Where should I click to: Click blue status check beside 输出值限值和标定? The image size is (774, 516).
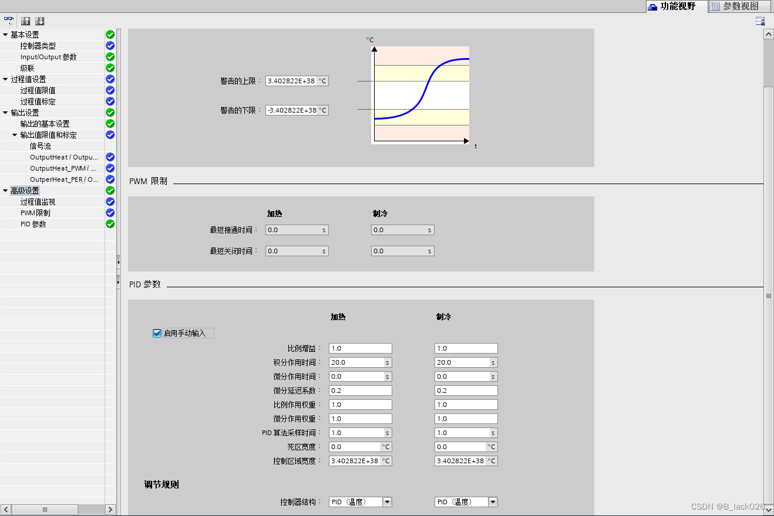(x=110, y=135)
